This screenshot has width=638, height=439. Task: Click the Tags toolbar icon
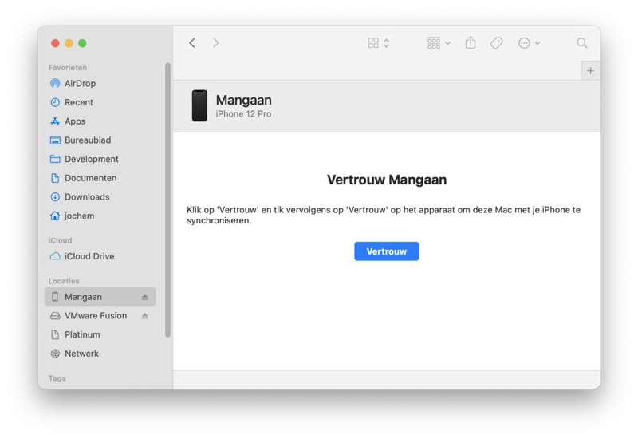pos(496,43)
